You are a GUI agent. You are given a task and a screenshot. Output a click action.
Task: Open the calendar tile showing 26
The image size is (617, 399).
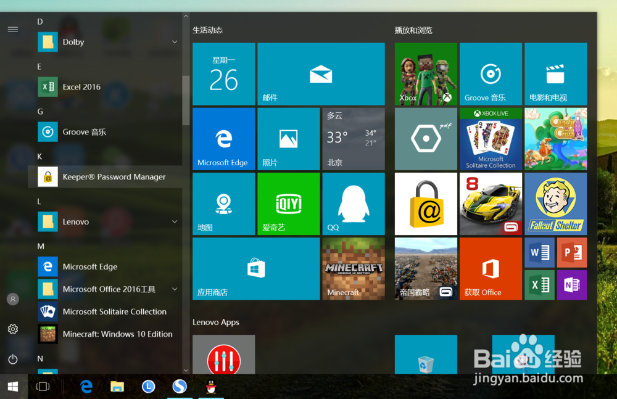[x=223, y=74]
